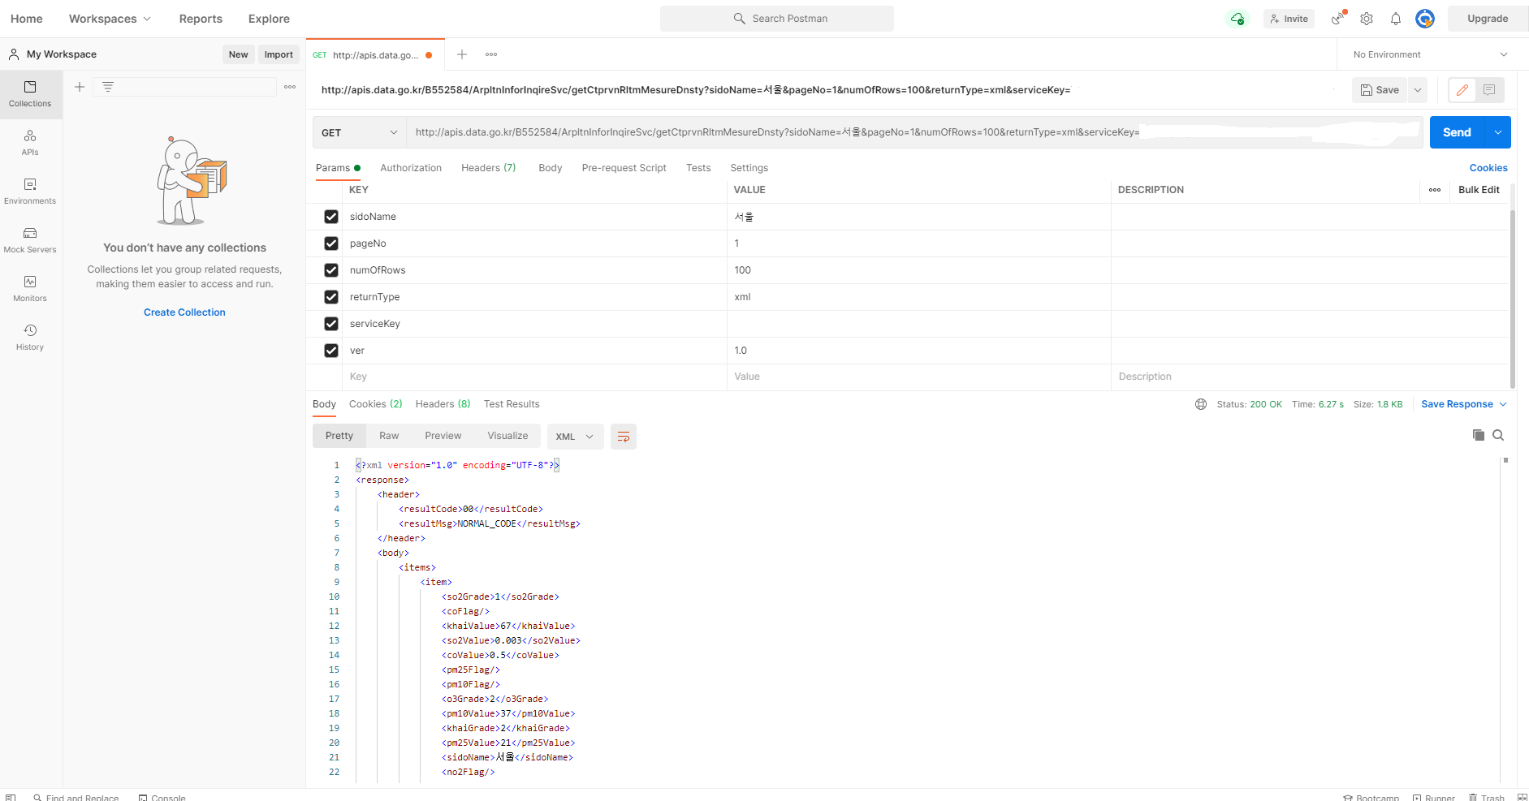
Task: Open notifications bell
Action: [x=1396, y=19]
